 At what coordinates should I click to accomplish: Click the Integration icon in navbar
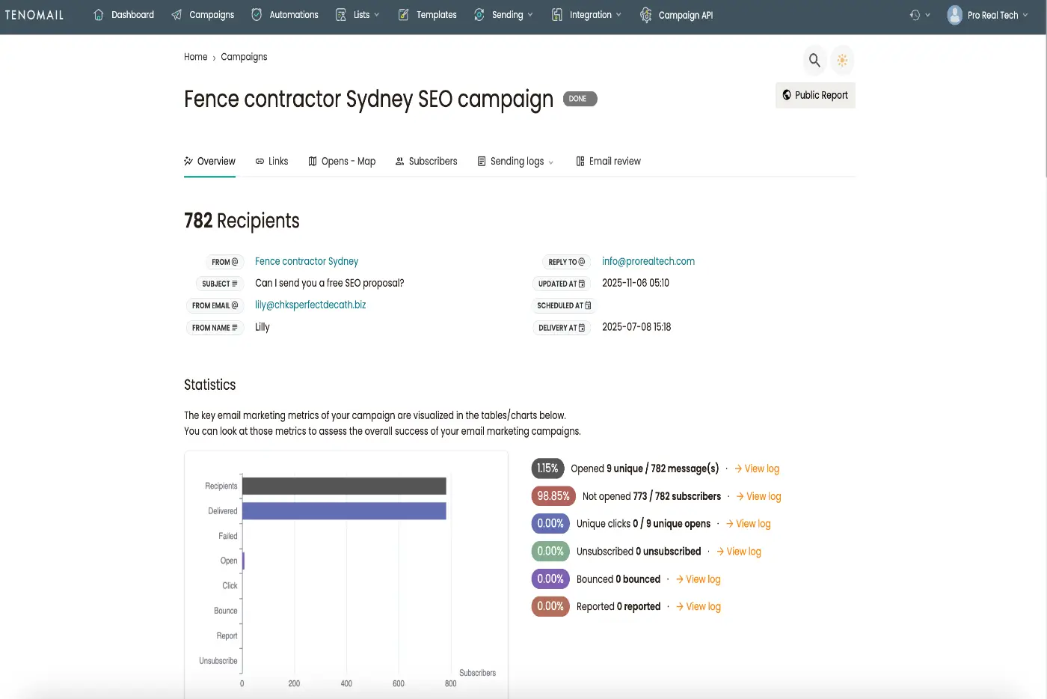point(557,15)
